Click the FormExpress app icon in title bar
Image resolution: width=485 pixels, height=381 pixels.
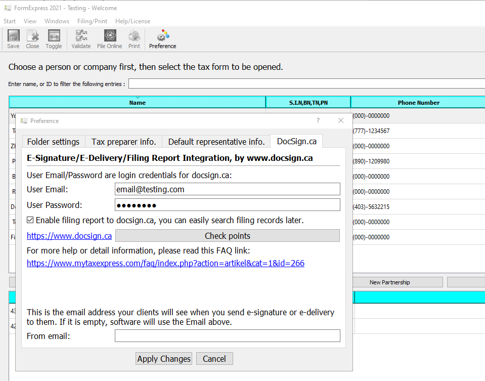[x=8, y=8]
